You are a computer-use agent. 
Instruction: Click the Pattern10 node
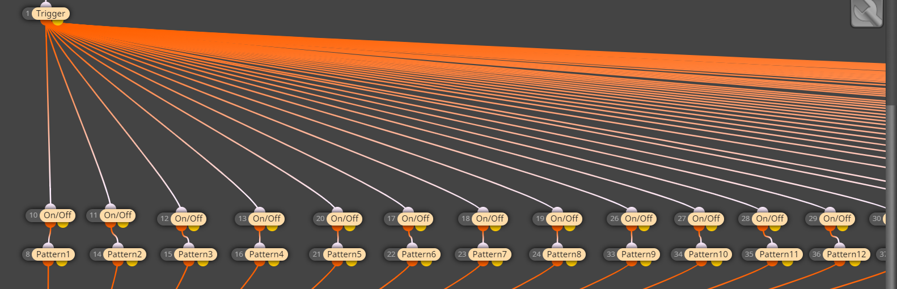(x=708, y=254)
